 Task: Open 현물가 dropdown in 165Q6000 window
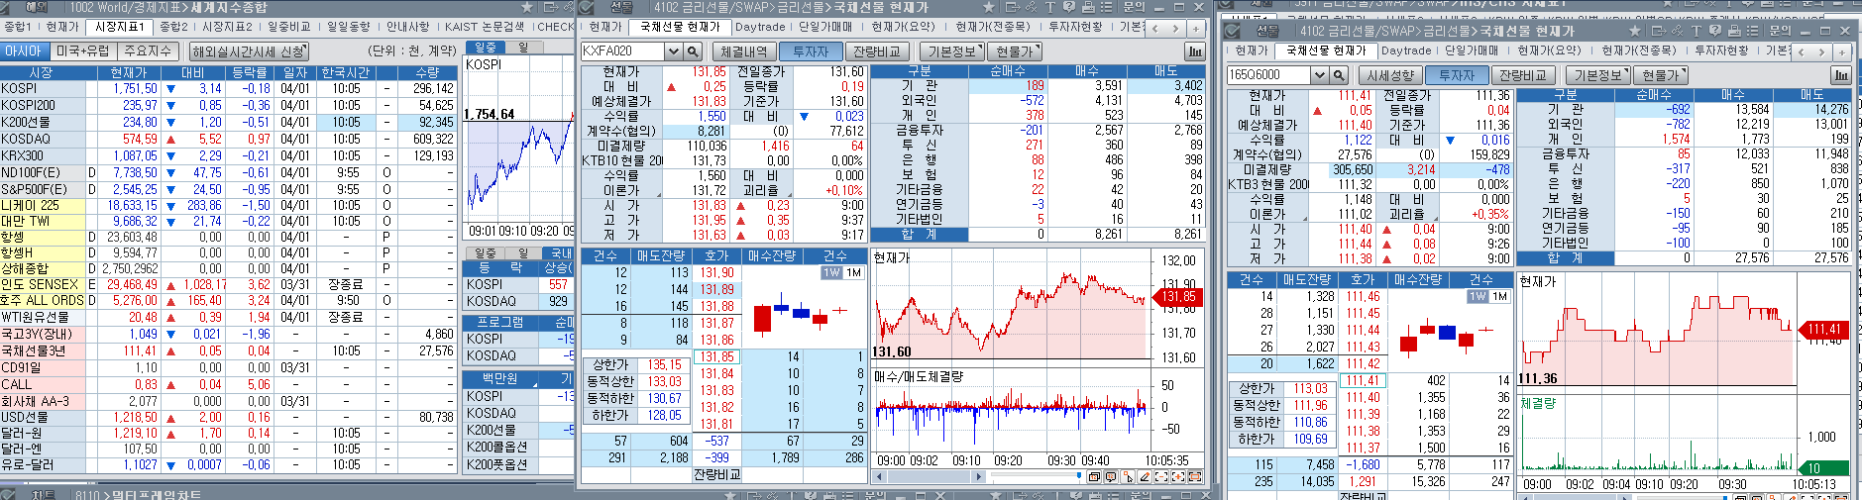1662,75
